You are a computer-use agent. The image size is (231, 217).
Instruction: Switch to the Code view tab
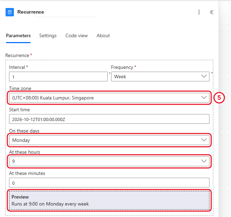(76, 35)
